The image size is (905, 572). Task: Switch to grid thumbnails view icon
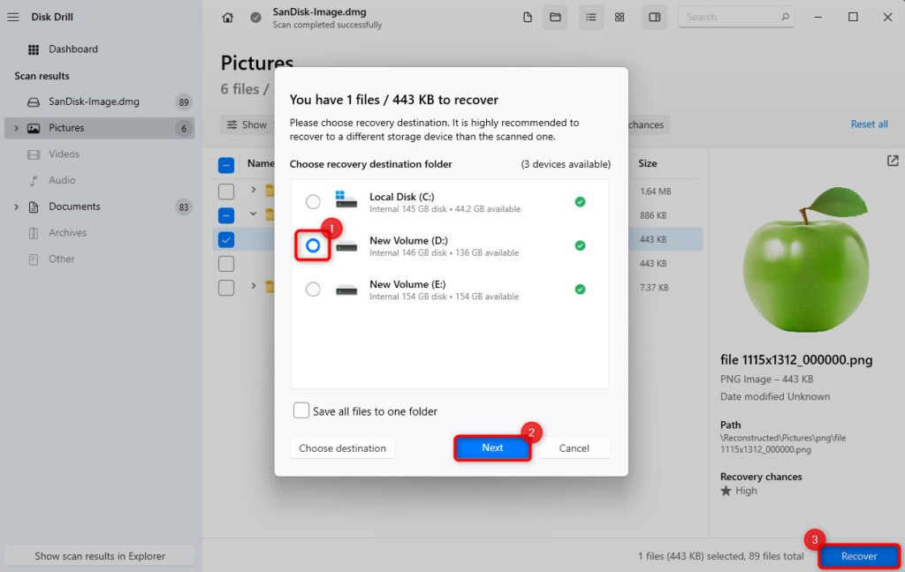coord(620,18)
